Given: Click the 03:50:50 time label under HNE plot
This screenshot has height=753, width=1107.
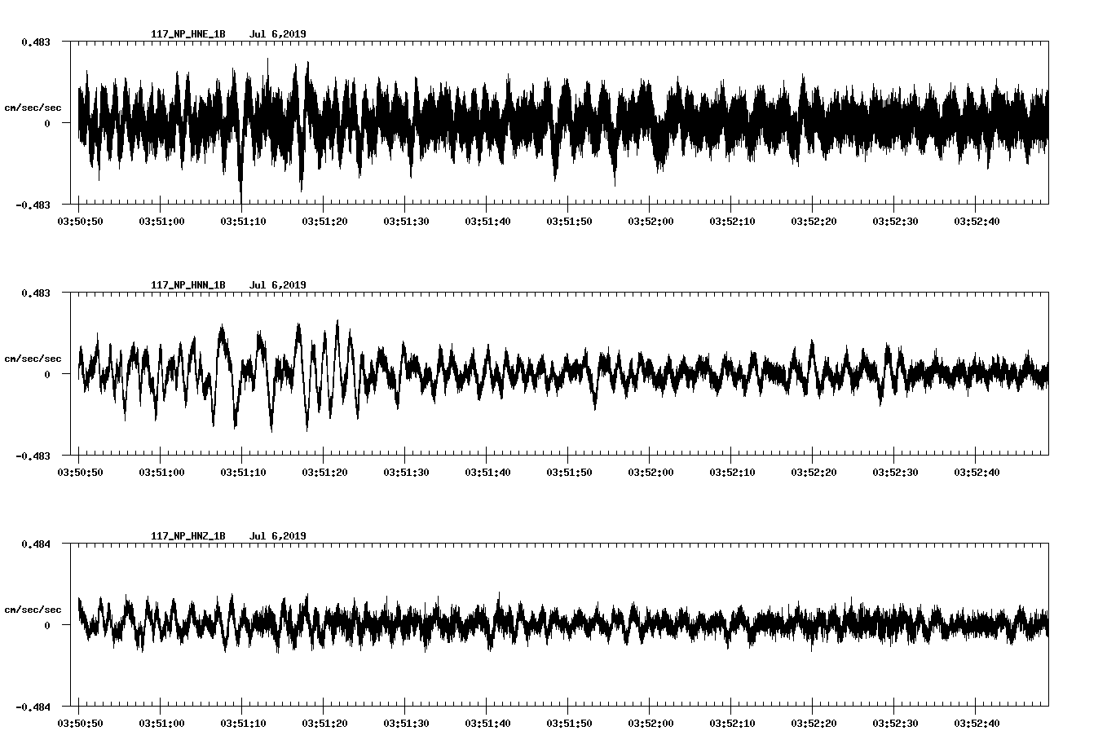Looking at the screenshot, I should pos(80,221).
